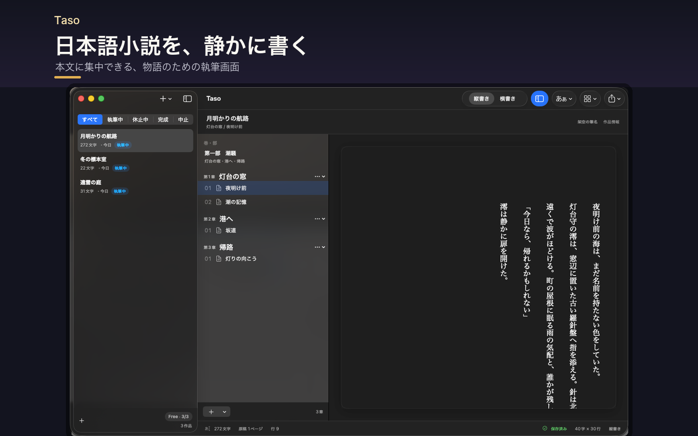Open the work 月明かりの航路 in library
Image resolution: width=698 pixels, height=436 pixels.
tap(135, 140)
